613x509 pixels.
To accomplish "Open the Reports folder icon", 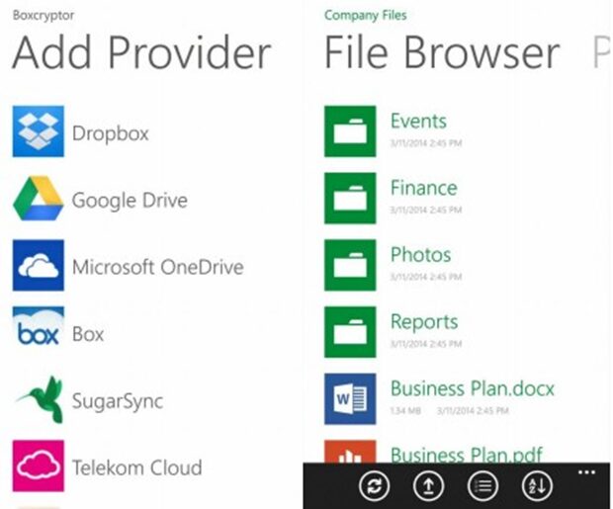I will (350, 332).
